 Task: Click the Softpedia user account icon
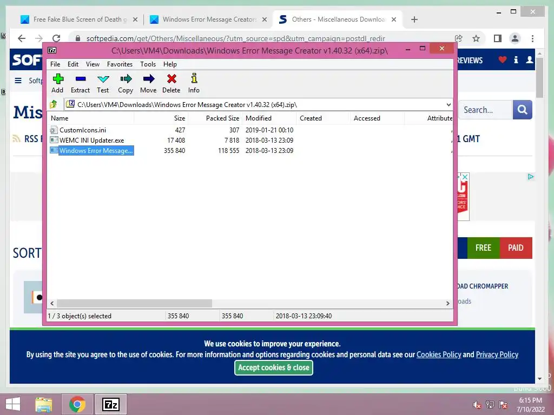529,59
